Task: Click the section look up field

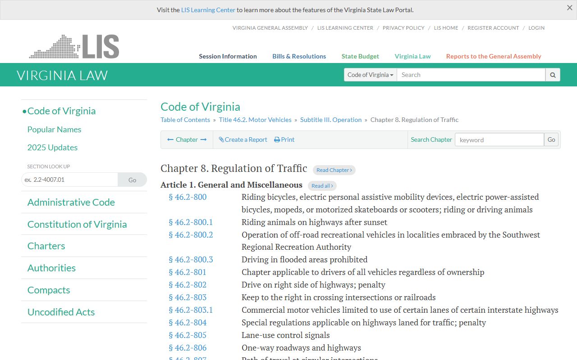Action: point(69,180)
